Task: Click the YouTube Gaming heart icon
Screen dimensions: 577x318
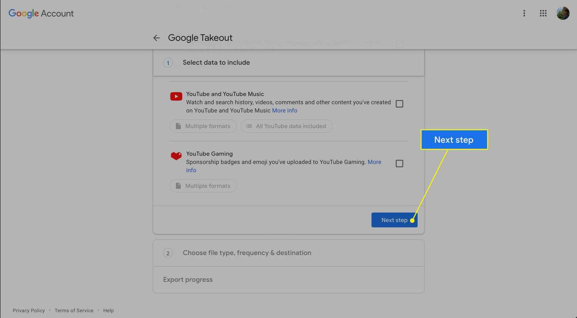Action: coord(176,156)
